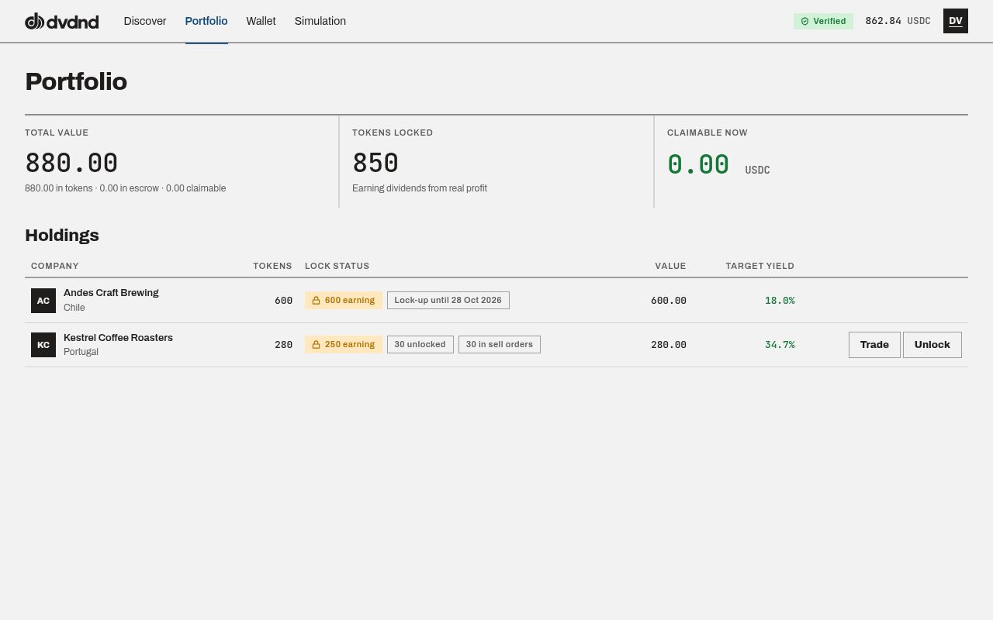Click the AC company avatar
This screenshot has width=993, height=620.
coord(43,301)
